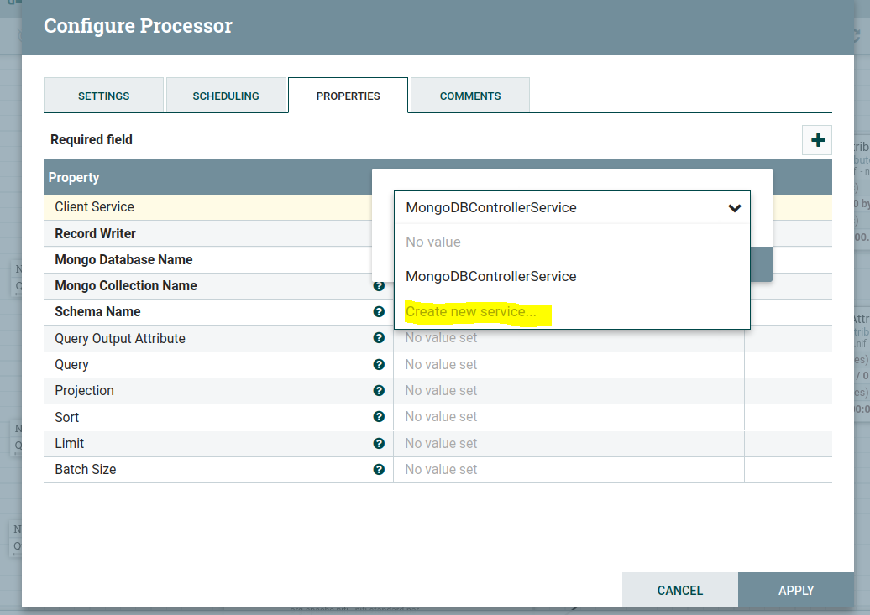870x615 pixels.
Task: Select the Batch Size value cell
Action: [568, 470]
